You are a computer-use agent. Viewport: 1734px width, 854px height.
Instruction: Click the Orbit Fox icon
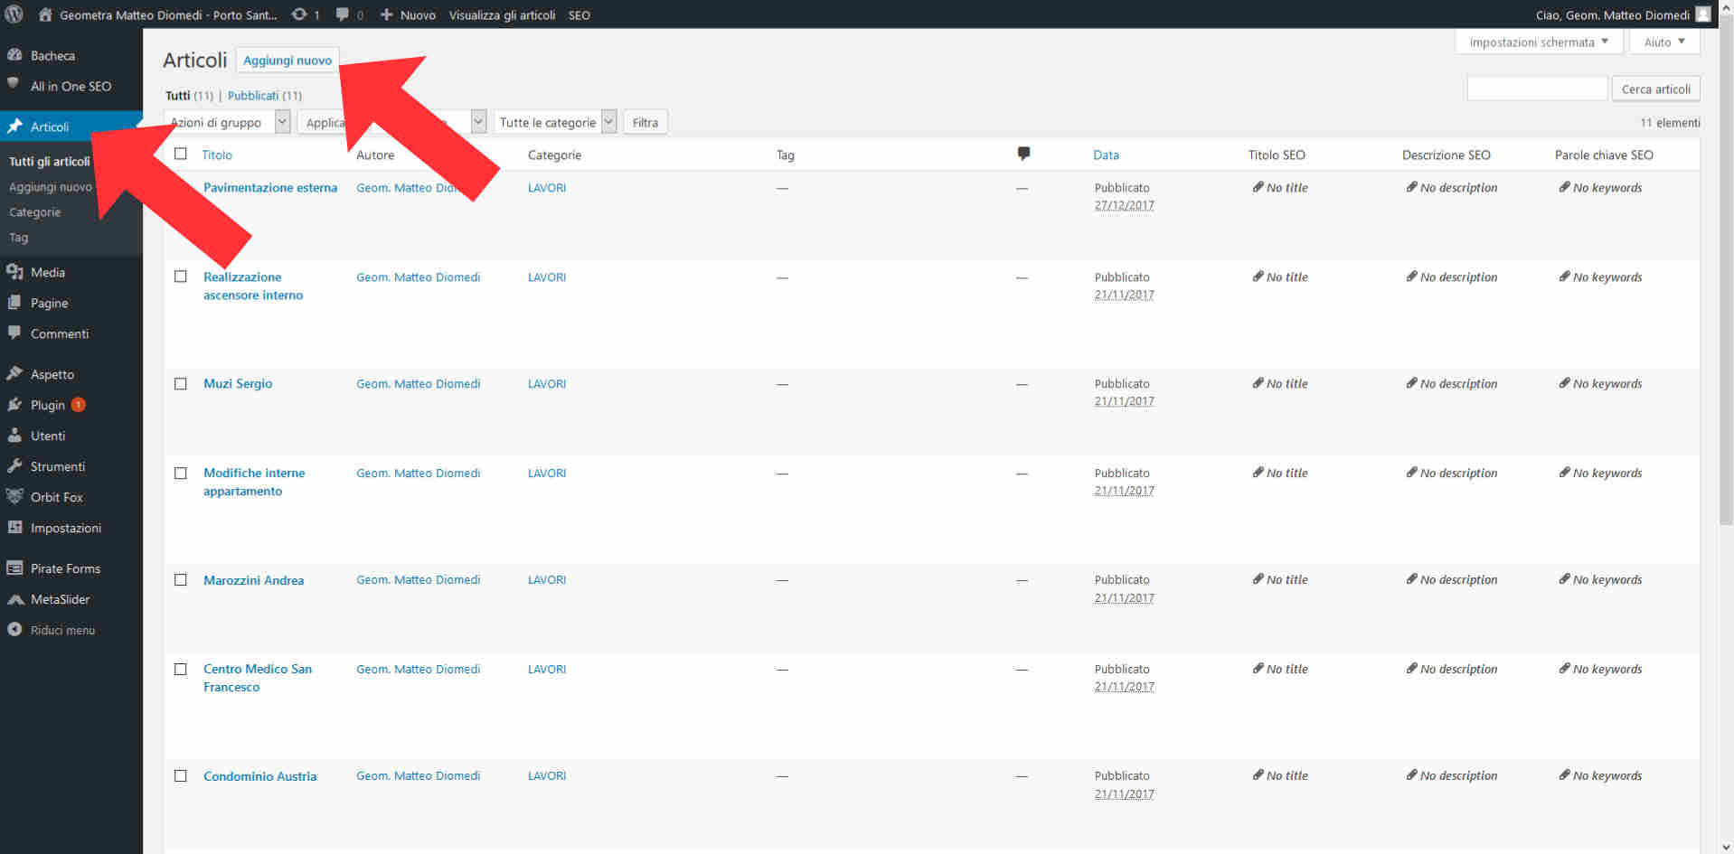pos(14,496)
